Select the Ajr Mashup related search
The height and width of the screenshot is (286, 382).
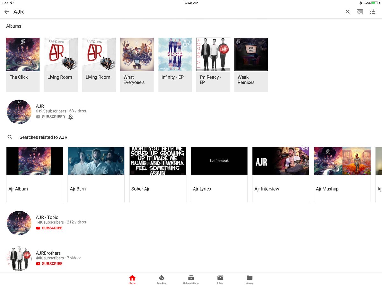coord(342,175)
